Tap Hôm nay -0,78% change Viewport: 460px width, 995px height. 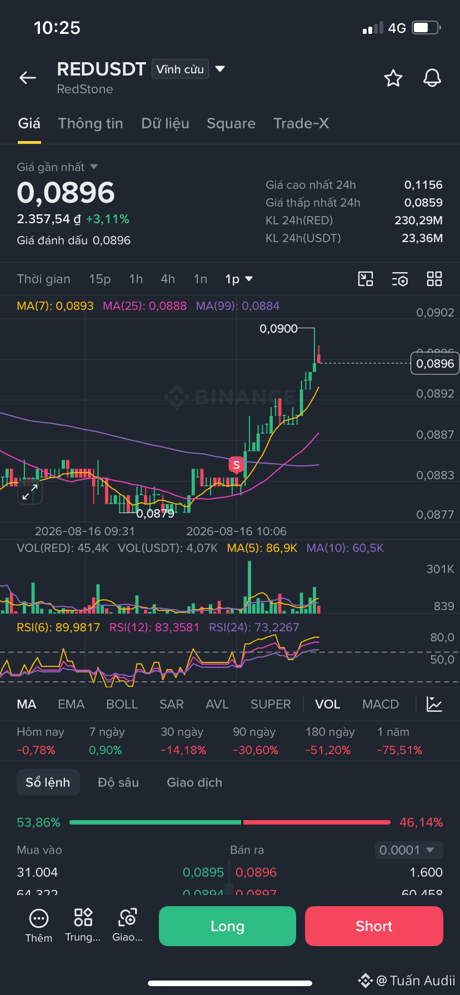(40, 741)
